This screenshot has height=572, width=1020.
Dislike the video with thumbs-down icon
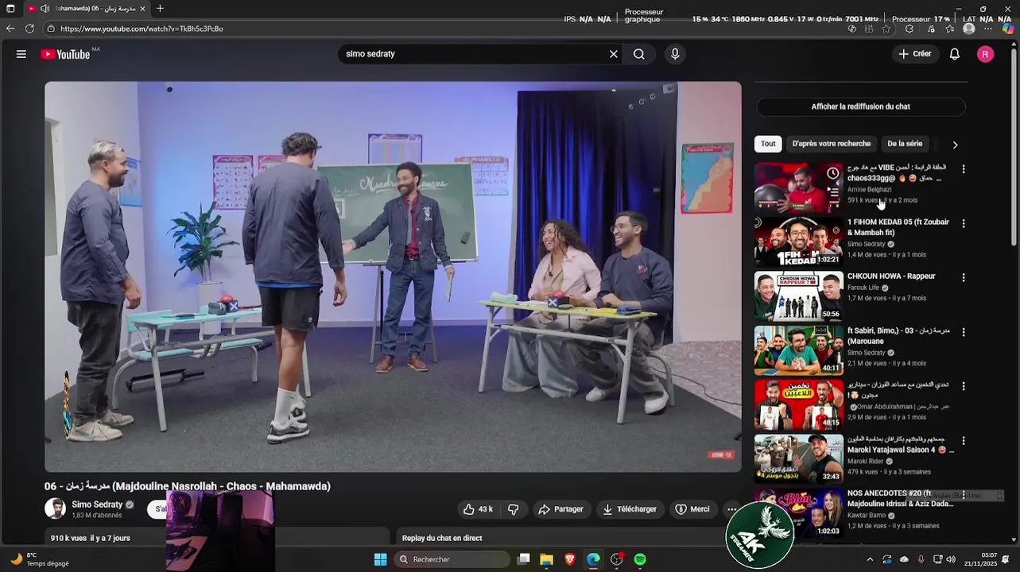pos(514,509)
